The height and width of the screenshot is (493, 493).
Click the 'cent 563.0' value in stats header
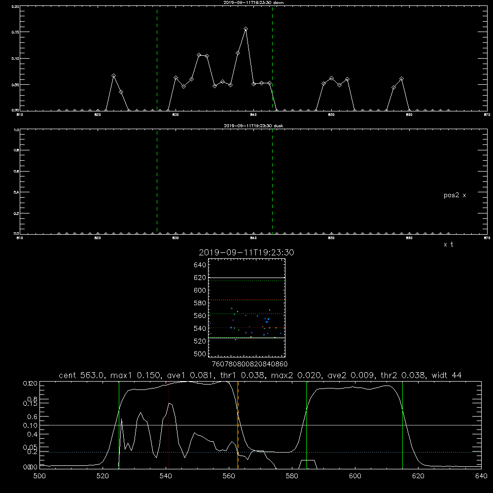(82, 375)
